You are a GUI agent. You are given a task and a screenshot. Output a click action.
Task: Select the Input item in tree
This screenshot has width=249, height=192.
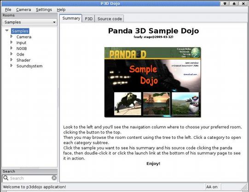pyautogui.click(x=21, y=43)
